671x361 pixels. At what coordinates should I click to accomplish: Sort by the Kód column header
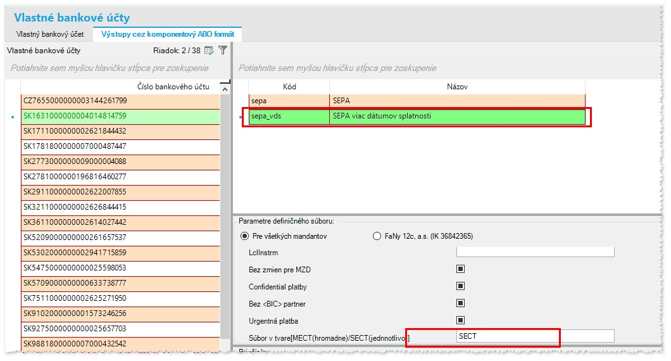(289, 87)
